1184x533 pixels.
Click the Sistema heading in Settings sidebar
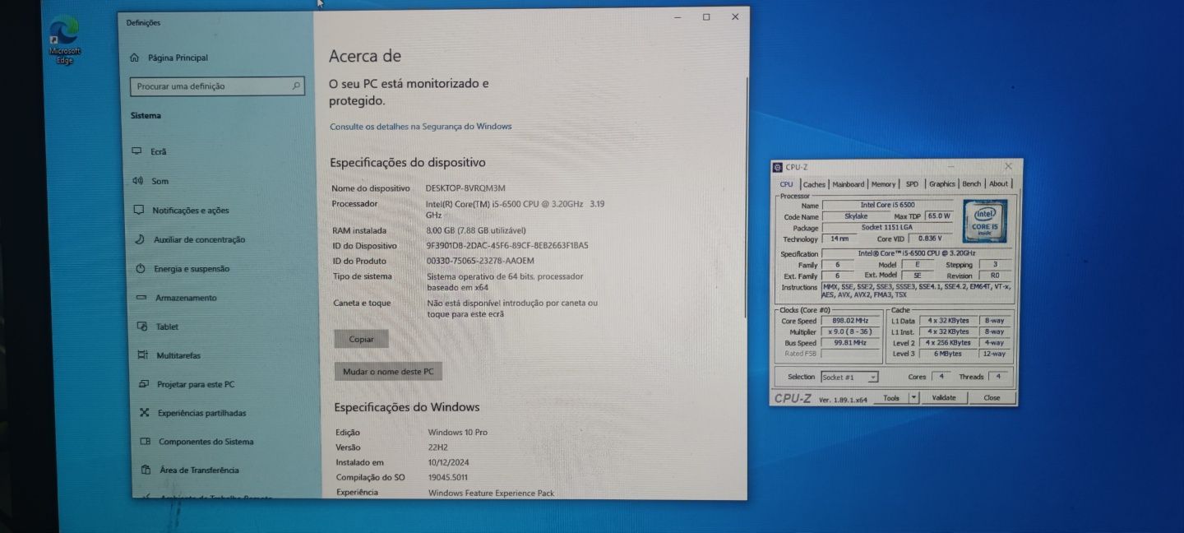pyautogui.click(x=146, y=116)
